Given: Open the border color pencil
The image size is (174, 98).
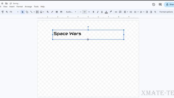Looking at the screenshot, I should (52, 12).
